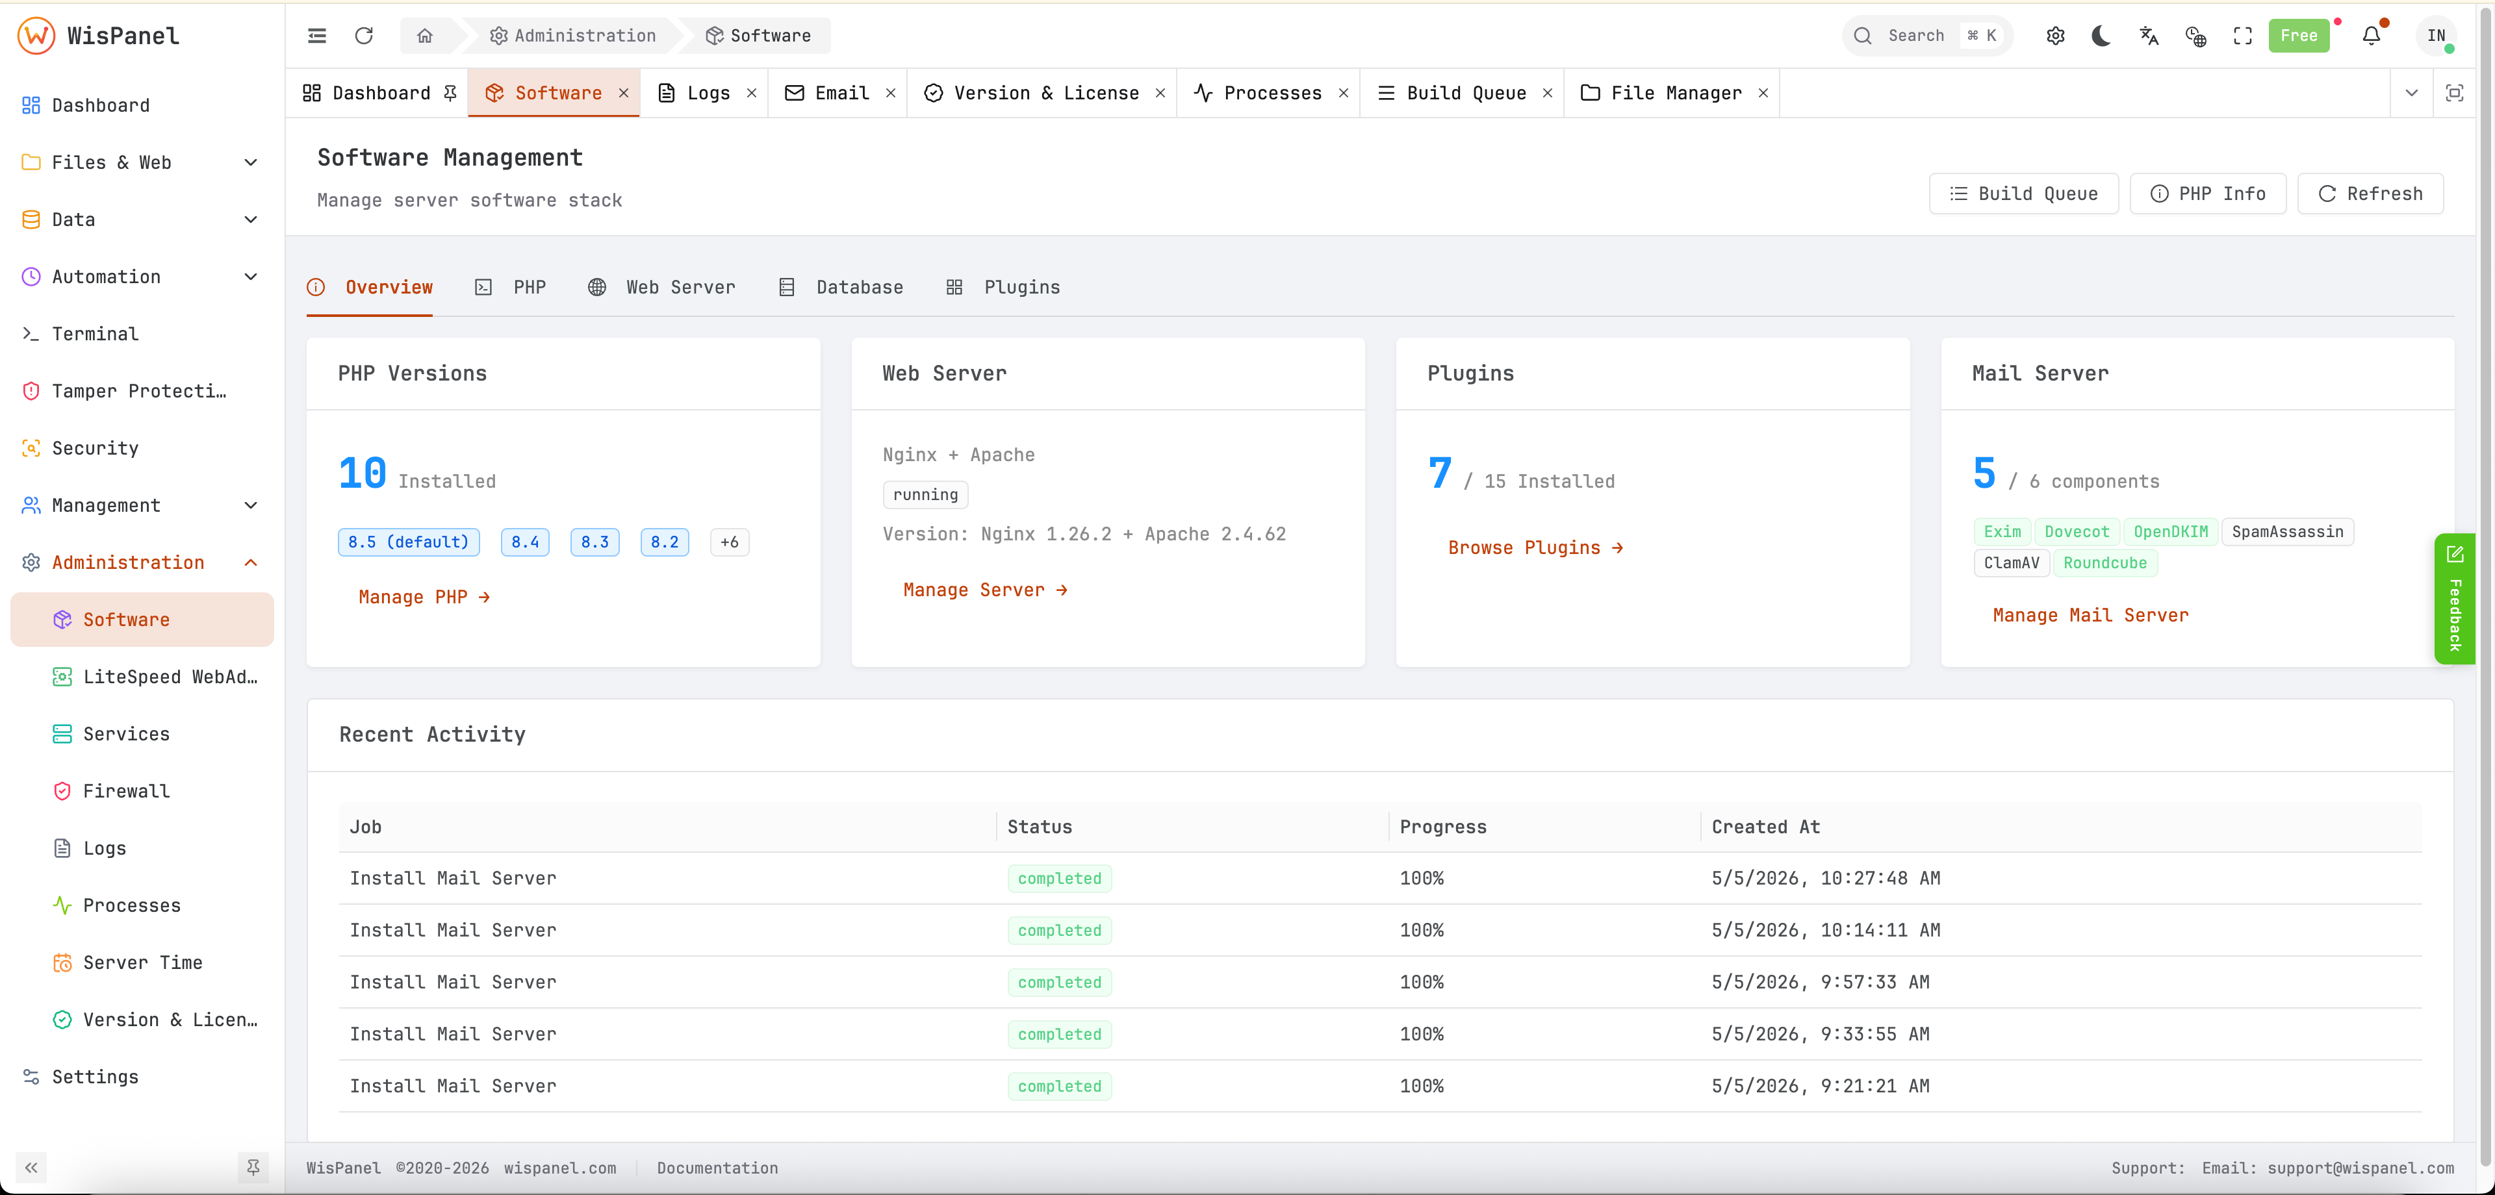Expand the Management sidebar menu
This screenshot has width=2495, height=1195.
[142, 505]
